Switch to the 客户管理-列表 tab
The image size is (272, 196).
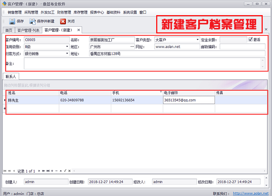[x=28, y=30]
